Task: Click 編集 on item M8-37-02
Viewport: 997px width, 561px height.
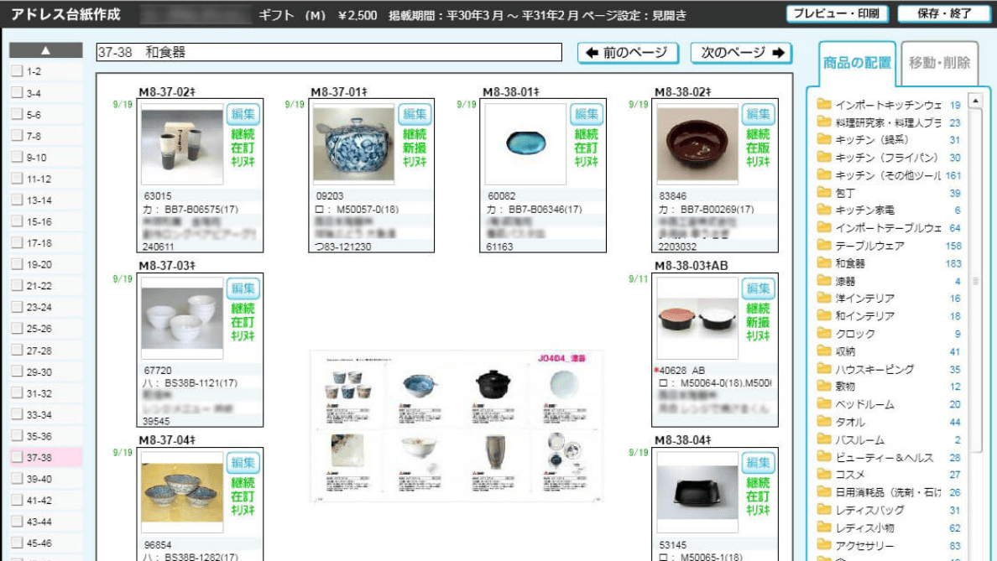Action: [243, 114]
